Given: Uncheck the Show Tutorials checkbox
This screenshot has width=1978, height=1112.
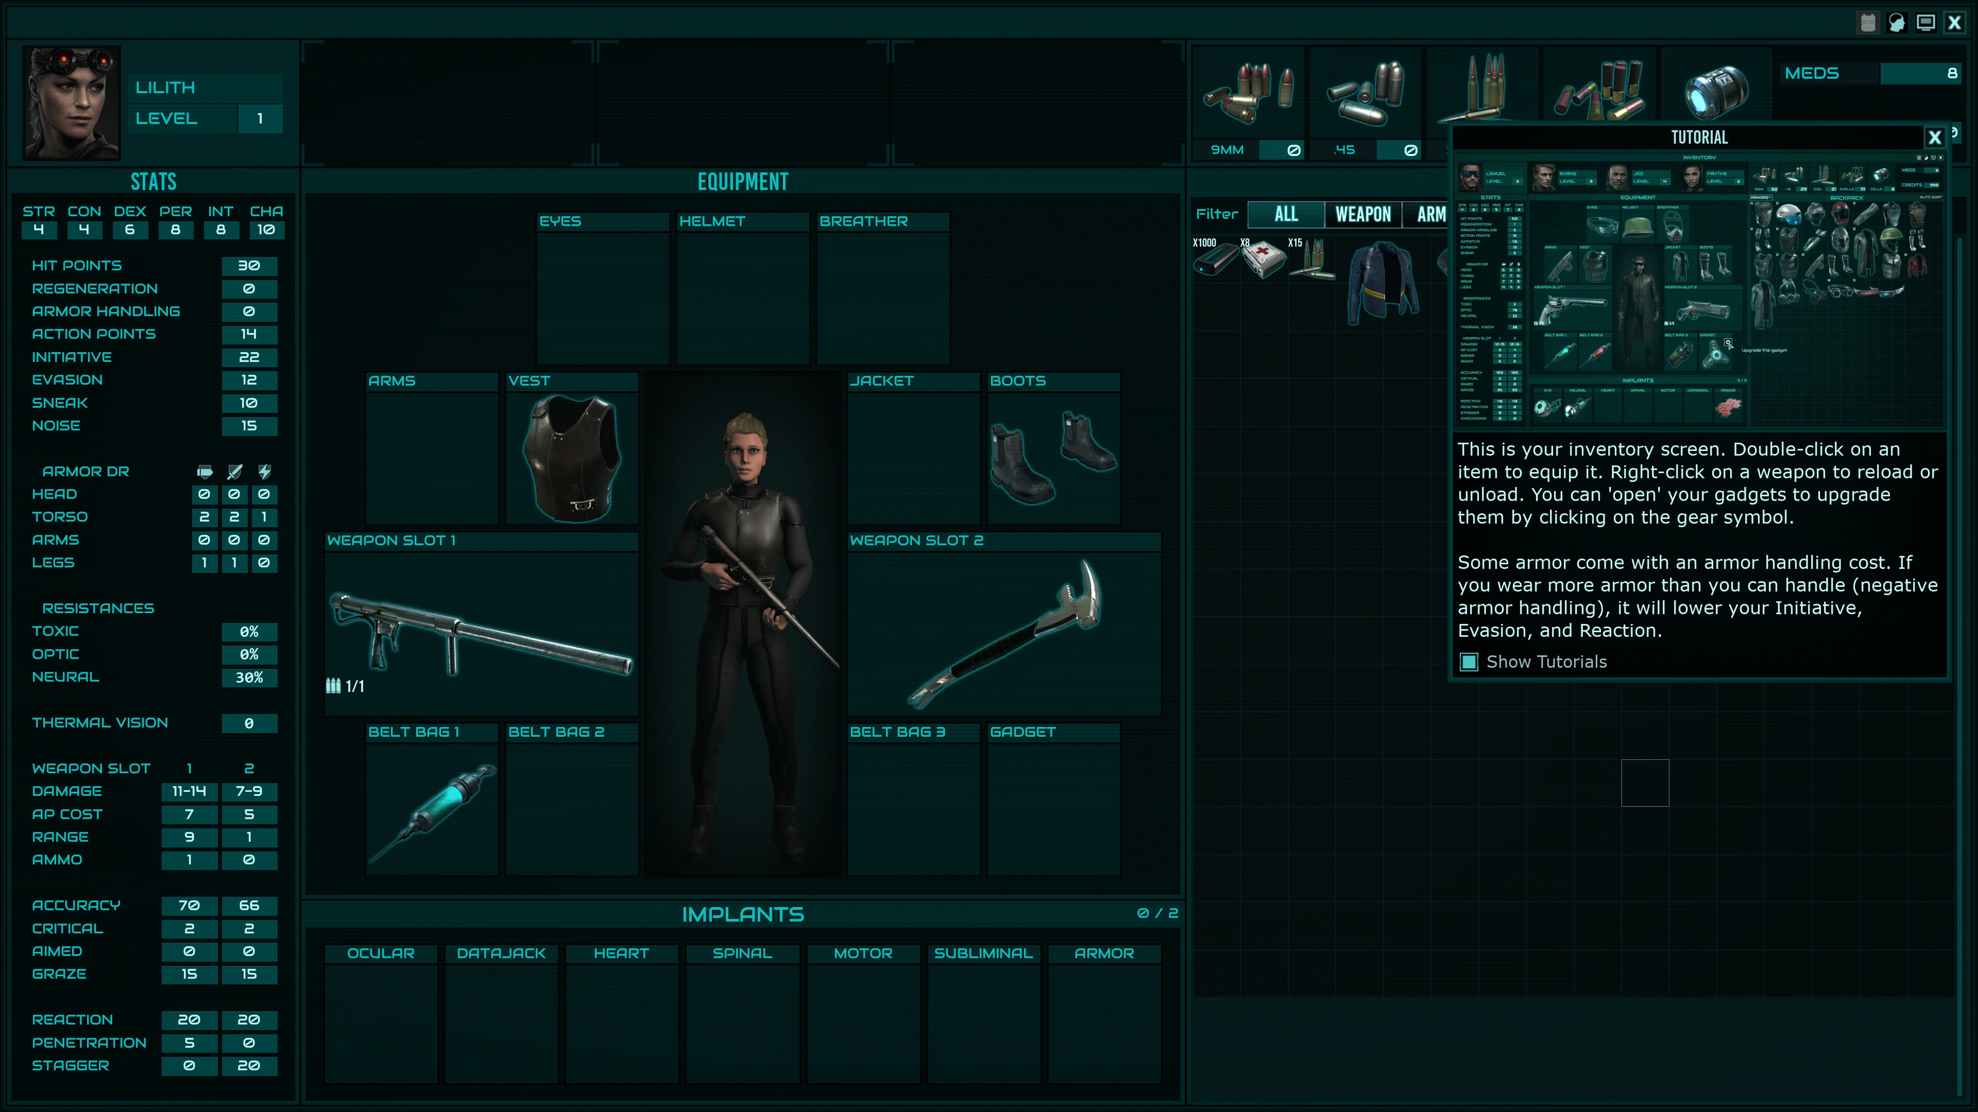Looking at the screenshot, I should tap(1468, 661).
